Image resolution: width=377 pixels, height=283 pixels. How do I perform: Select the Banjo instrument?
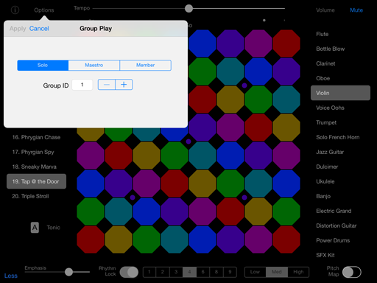coord(340,196)
